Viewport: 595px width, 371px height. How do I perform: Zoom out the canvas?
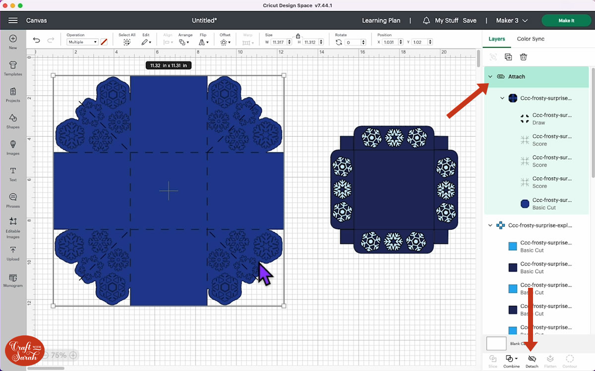[45, 355]
